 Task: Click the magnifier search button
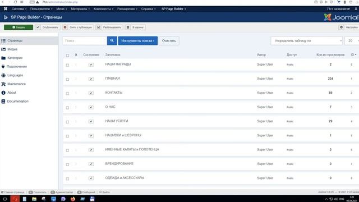(x=112, y=40)
